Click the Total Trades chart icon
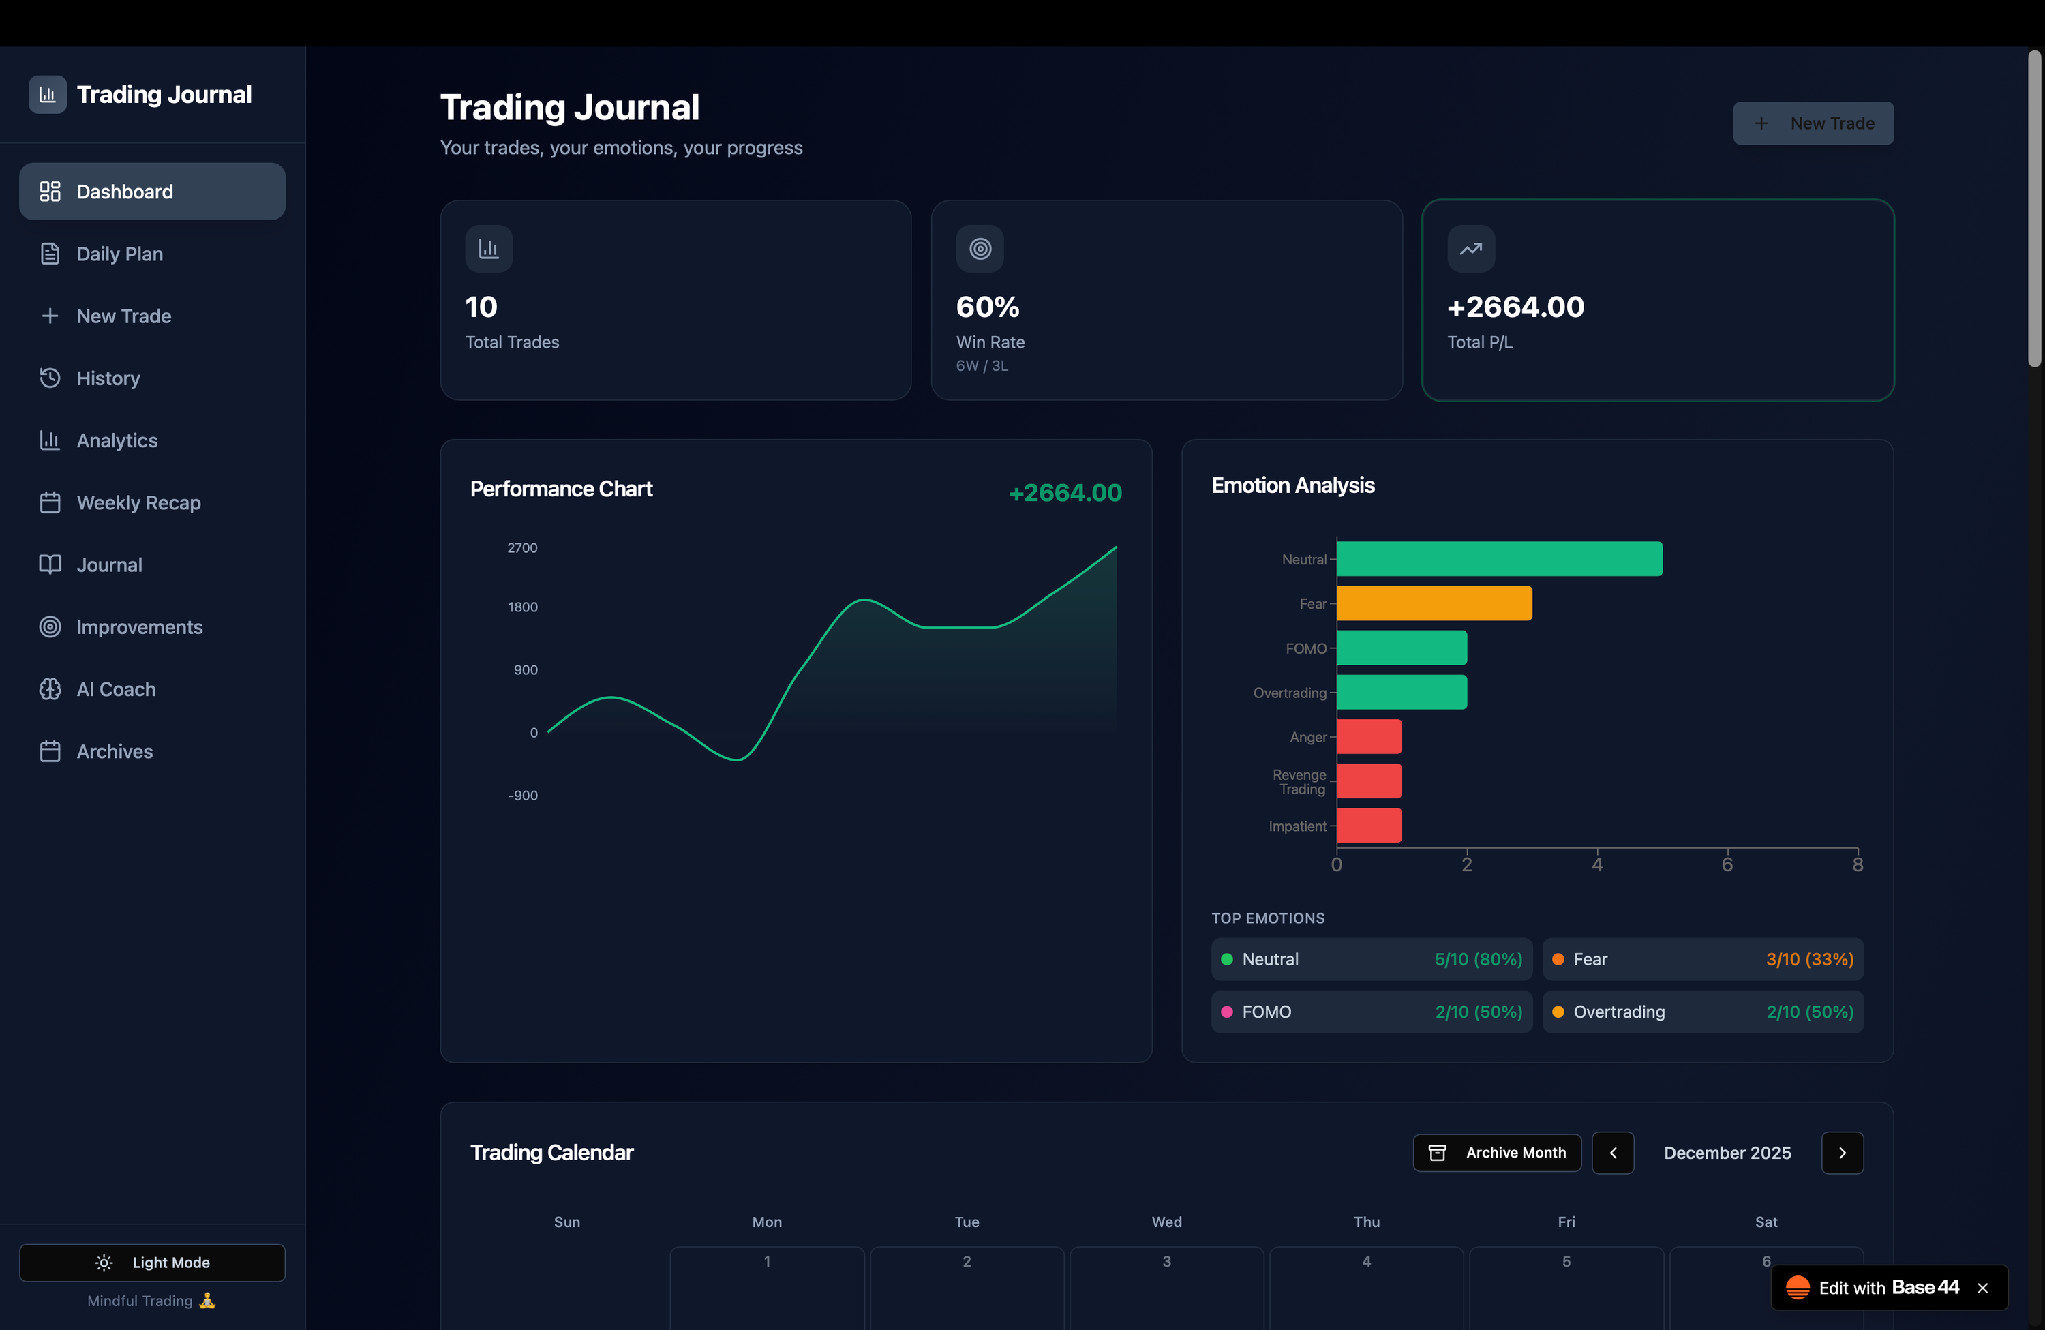This screenshot has height=1330, width=2045. pyautogui.click(x=489, y=249)
